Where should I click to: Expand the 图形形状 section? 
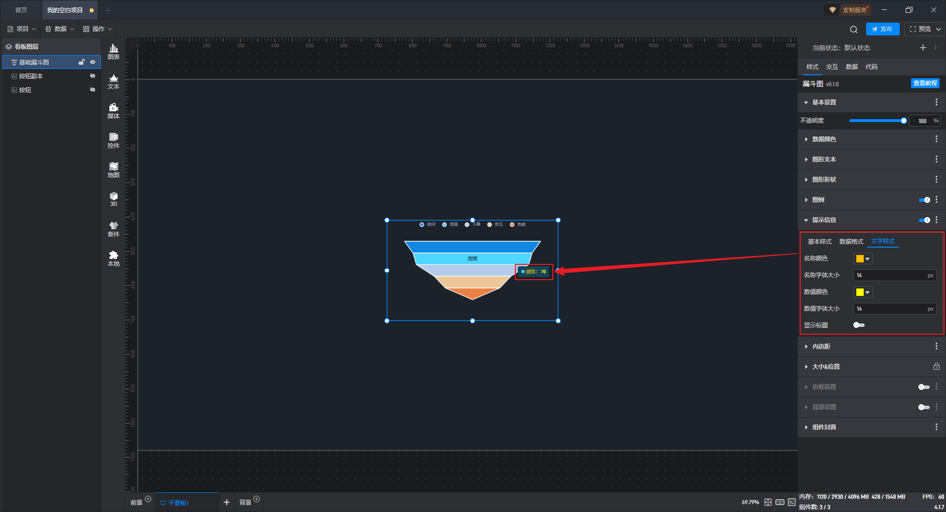click(x=806, y=180)
